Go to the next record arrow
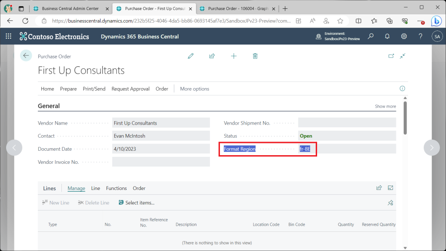Screen dimensions: 446x251 (x=432, y=147)
